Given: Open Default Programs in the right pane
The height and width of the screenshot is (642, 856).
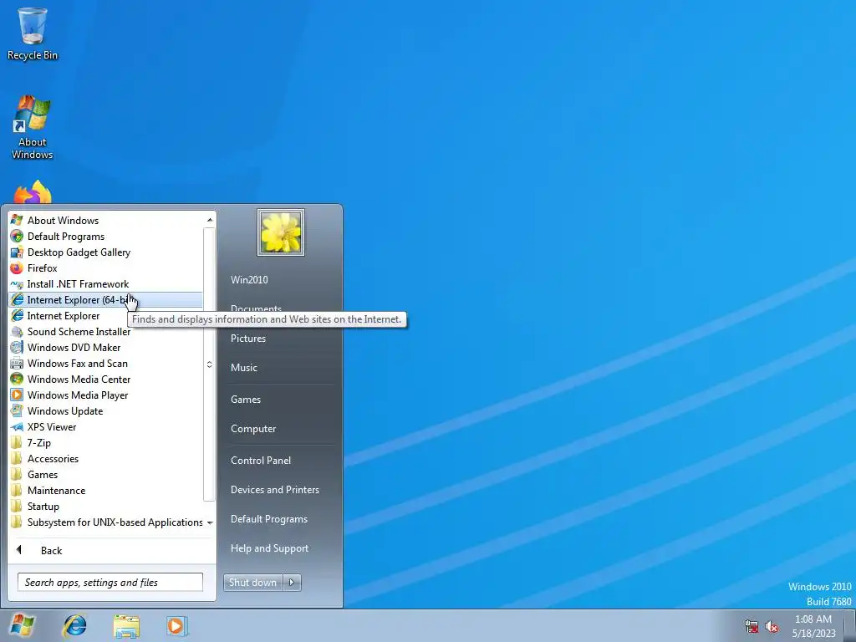Looking at the screenshot, I should click(269, 518).
